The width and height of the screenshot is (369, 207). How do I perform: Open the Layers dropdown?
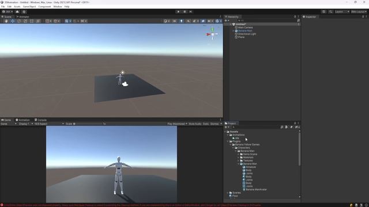click(342, 11)
